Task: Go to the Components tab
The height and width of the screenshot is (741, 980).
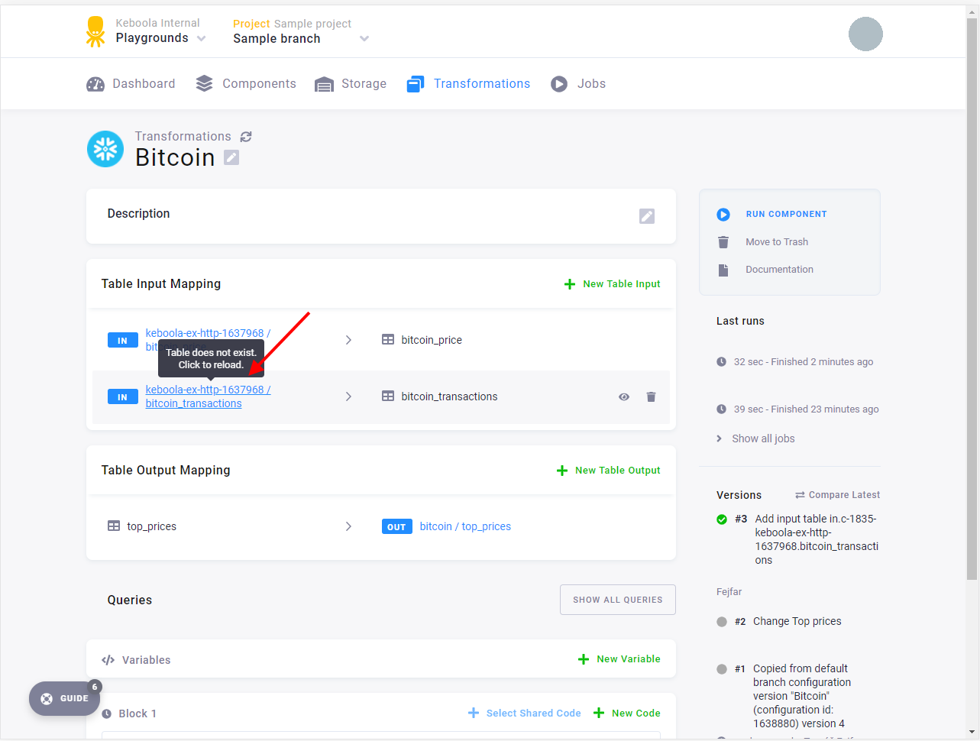Action: pos(246,84)
